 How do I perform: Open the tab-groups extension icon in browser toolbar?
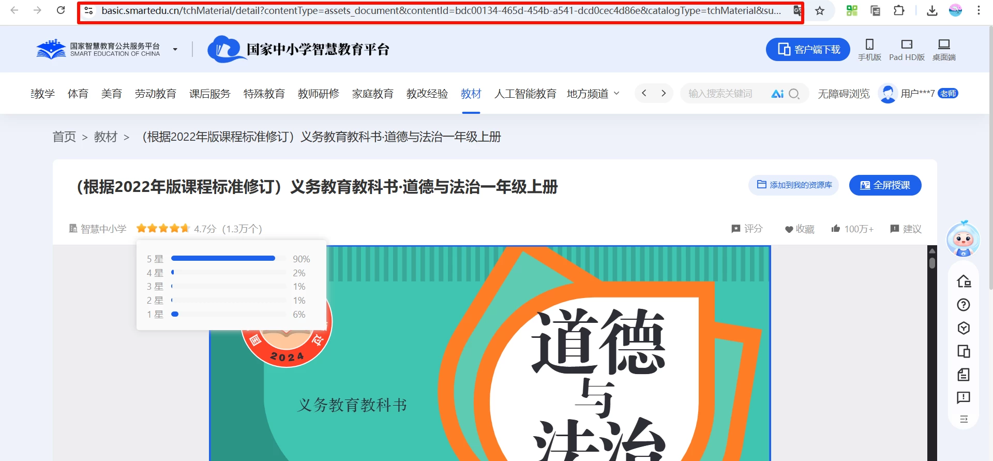[x=875, y=10]
